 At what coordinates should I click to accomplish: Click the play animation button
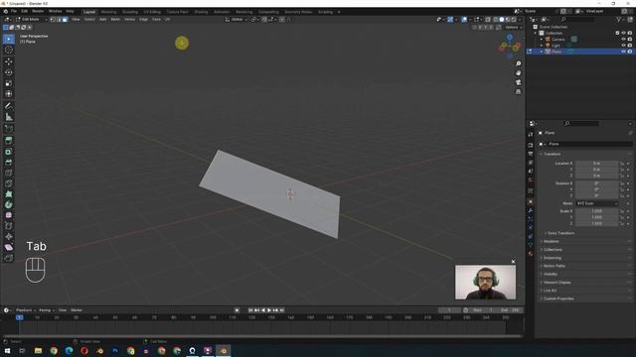(269, 310)
